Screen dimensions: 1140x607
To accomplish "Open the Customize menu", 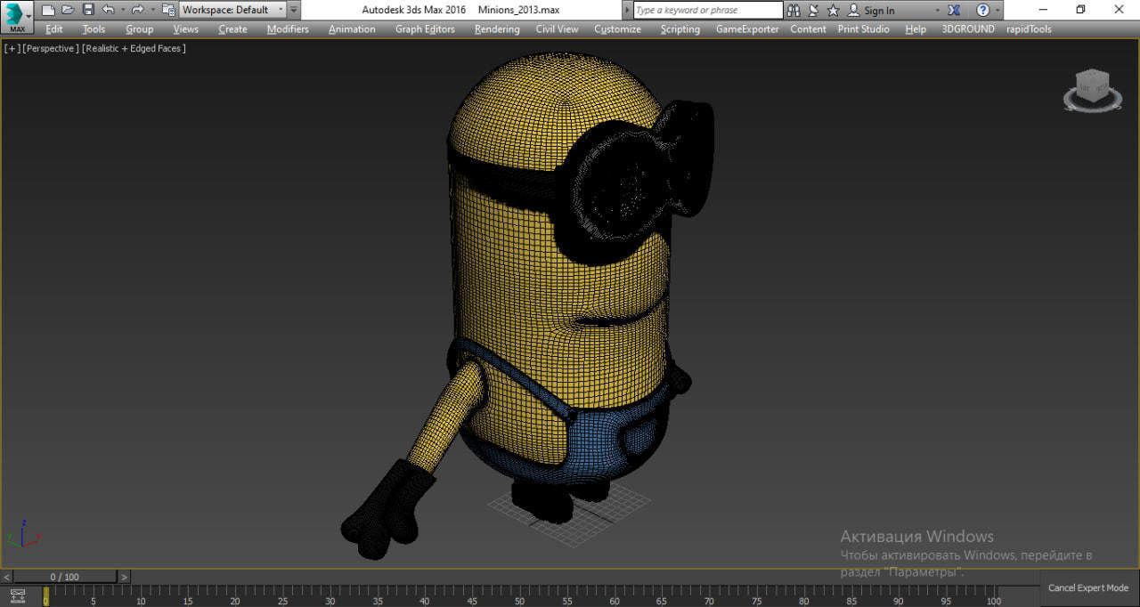I will pyautogui.click(x=617, y=28).
